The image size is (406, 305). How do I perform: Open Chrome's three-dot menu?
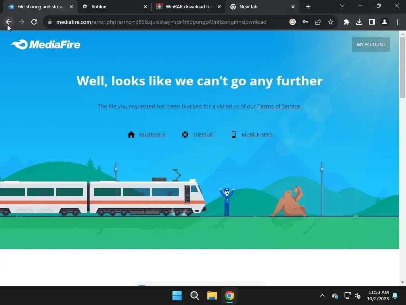pos(397,22)
